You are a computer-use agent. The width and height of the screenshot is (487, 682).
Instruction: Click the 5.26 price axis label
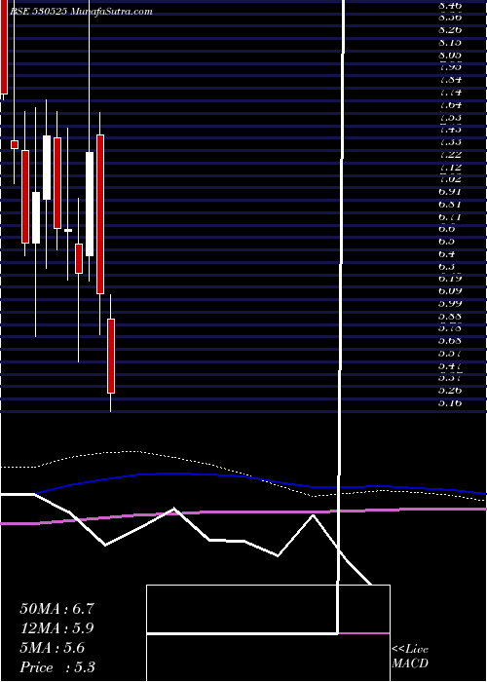coord(450,390)
